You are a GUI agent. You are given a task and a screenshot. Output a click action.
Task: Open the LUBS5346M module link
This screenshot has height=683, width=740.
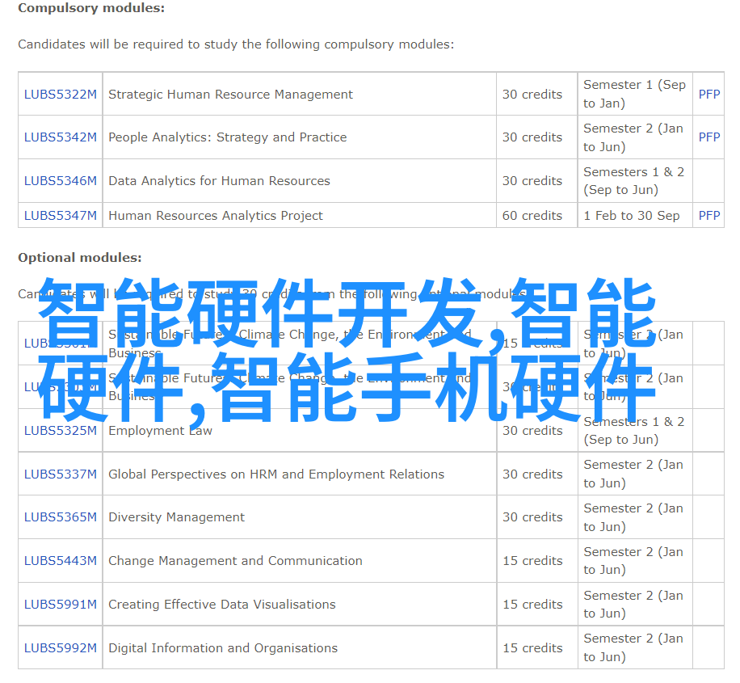tap(61, 180)
